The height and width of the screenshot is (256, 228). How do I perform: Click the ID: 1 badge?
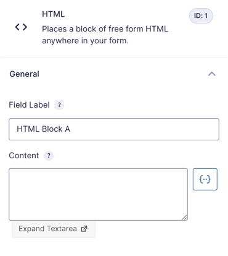coord(201,15)
